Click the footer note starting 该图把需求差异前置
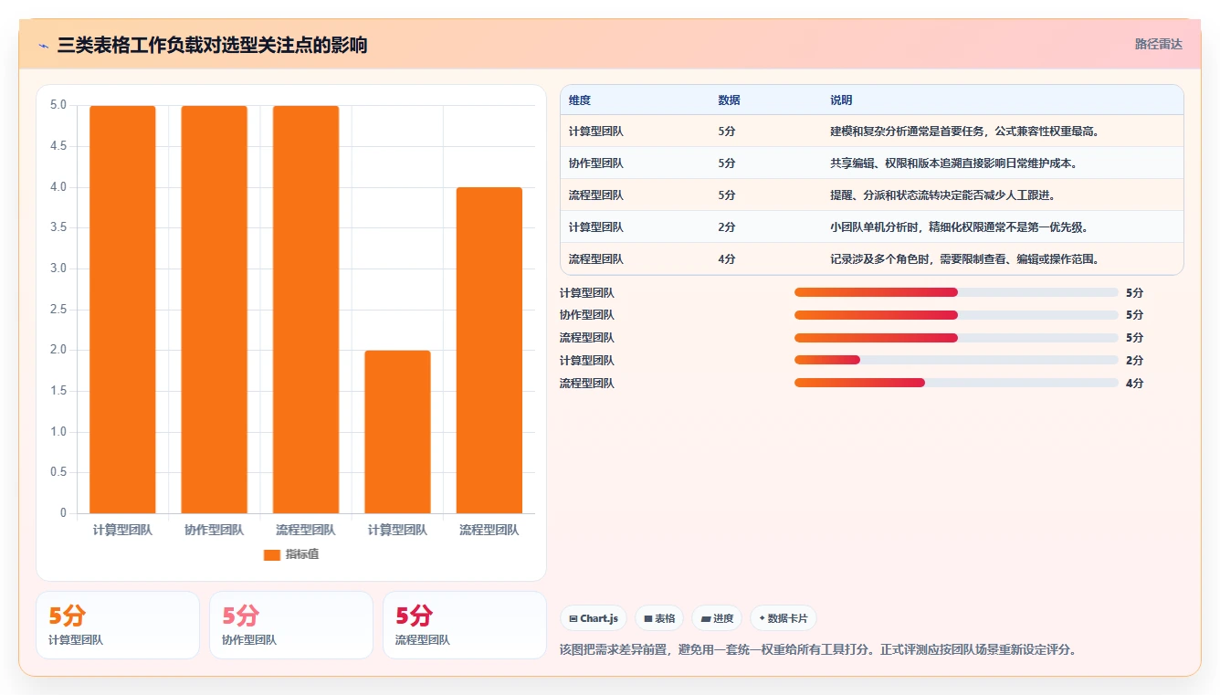Screen dimensions: 1220x695 tap(819, 650)
